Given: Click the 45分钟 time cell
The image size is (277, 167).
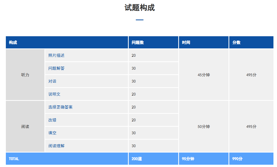Looking at the screenshot, I should tap(204, 75).
